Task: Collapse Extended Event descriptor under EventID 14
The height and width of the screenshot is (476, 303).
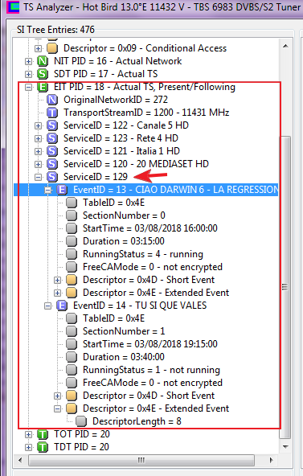Action: [x=57, y=408]
